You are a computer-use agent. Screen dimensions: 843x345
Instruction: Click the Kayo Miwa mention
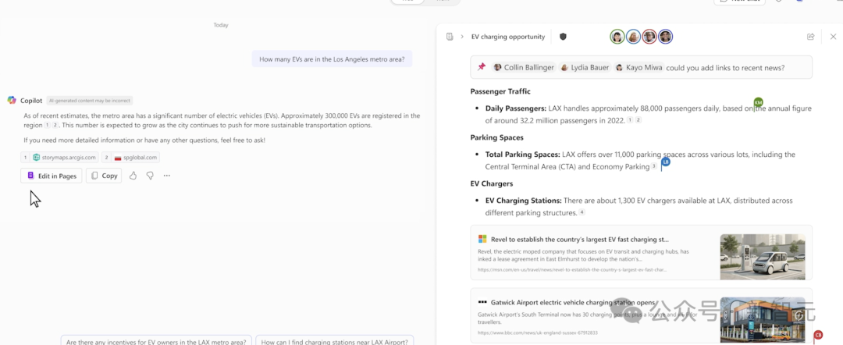(640, 68)
